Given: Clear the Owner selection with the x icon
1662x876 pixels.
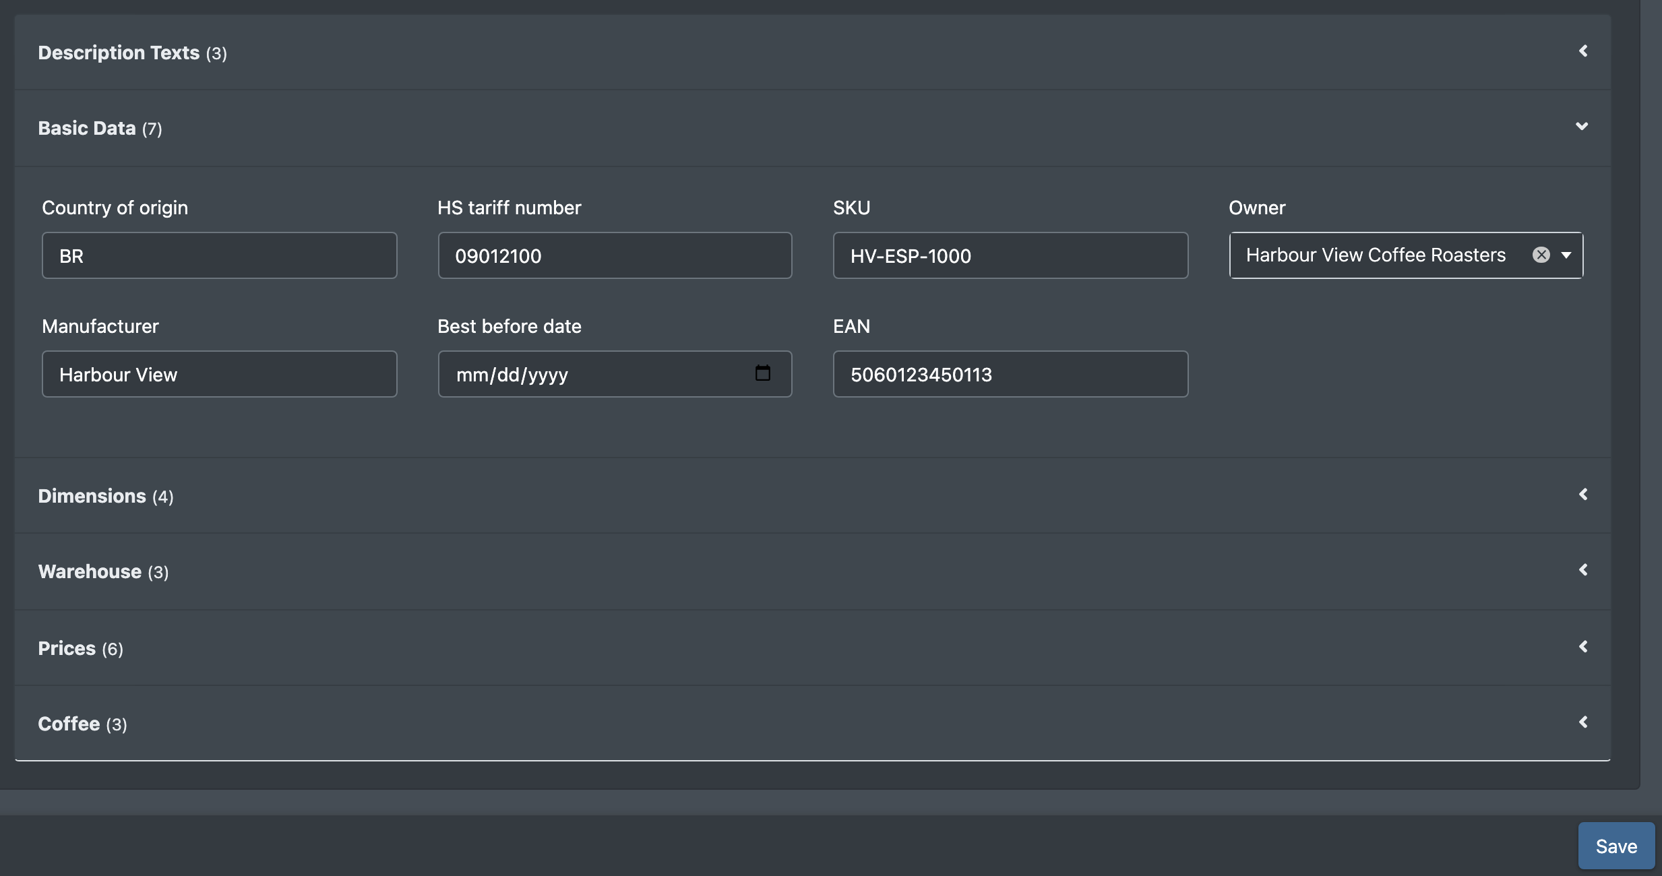Looking at the screenshot, I should [x=1541, y=255].
